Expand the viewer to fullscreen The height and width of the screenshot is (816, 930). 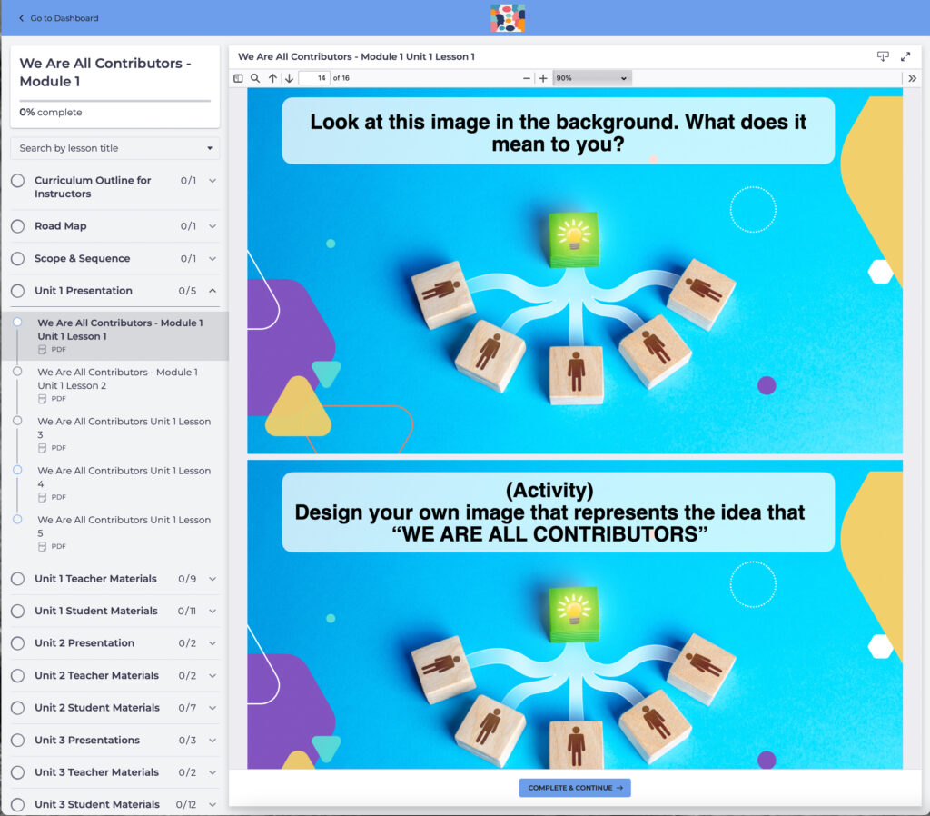[x=905, y=56]
